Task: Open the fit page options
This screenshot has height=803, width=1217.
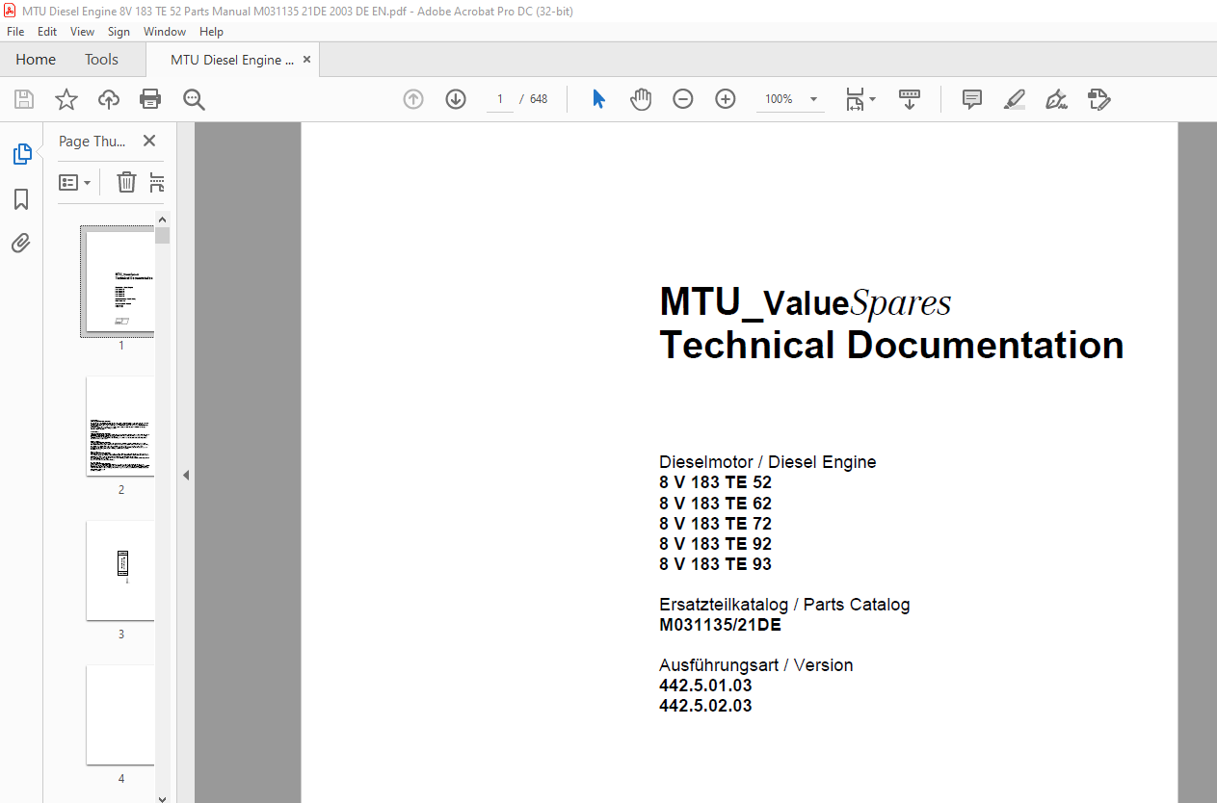Action: pos(860,99)
